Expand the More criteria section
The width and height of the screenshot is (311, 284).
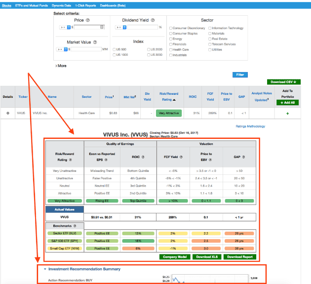pyautogui.click(x=61, y=66)
